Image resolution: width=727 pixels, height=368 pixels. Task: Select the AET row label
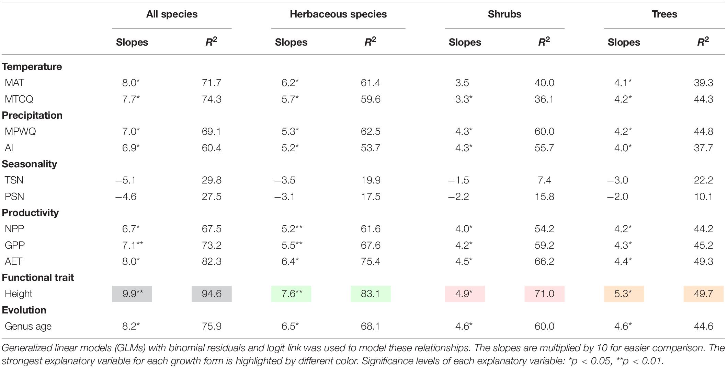tap(13, 261)
